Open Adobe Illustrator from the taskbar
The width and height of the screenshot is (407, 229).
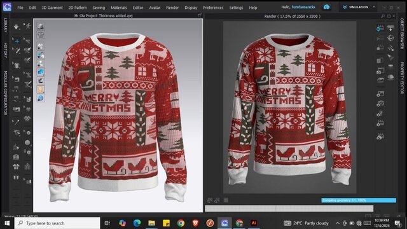tap(254, 223)
